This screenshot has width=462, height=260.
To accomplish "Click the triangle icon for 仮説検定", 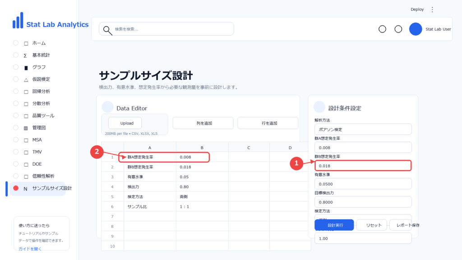I will point(26,79).
